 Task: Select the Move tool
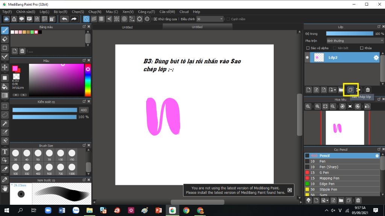pyautogui.click(x=5, y=67)
